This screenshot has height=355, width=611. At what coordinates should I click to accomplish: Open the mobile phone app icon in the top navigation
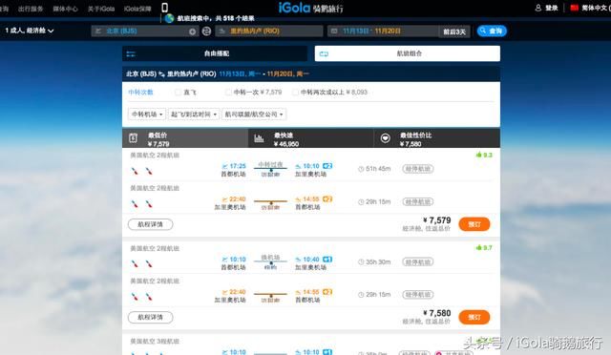(164, 8)
